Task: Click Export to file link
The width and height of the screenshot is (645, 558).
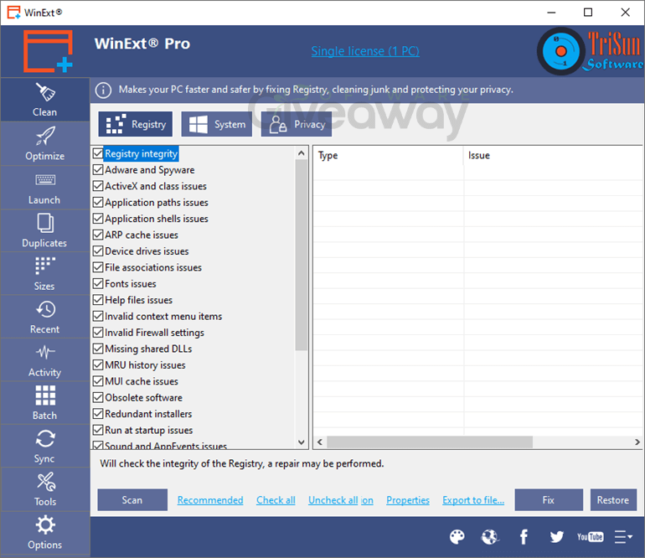Action: pos(473,500)
